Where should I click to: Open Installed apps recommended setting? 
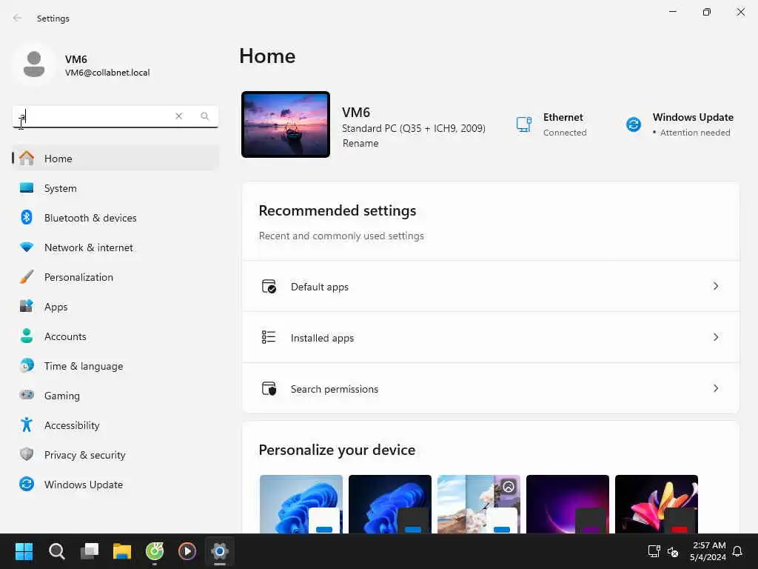[x=491, y=337]
